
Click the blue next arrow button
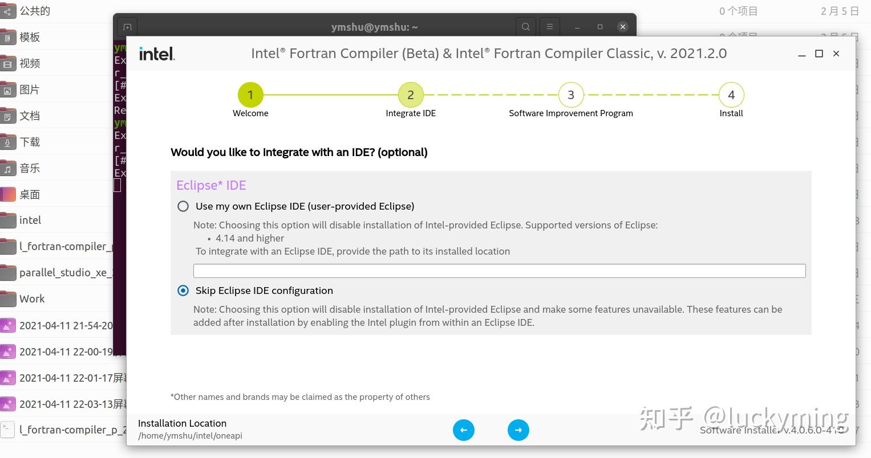[x=518, y=430]
